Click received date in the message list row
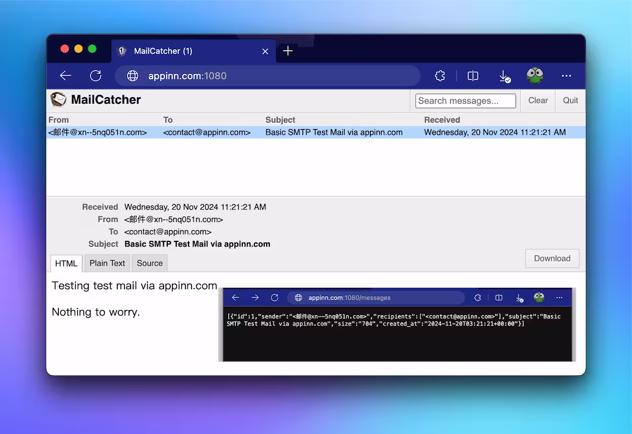The width and height of the screenshot is (632, 434). 495,132
